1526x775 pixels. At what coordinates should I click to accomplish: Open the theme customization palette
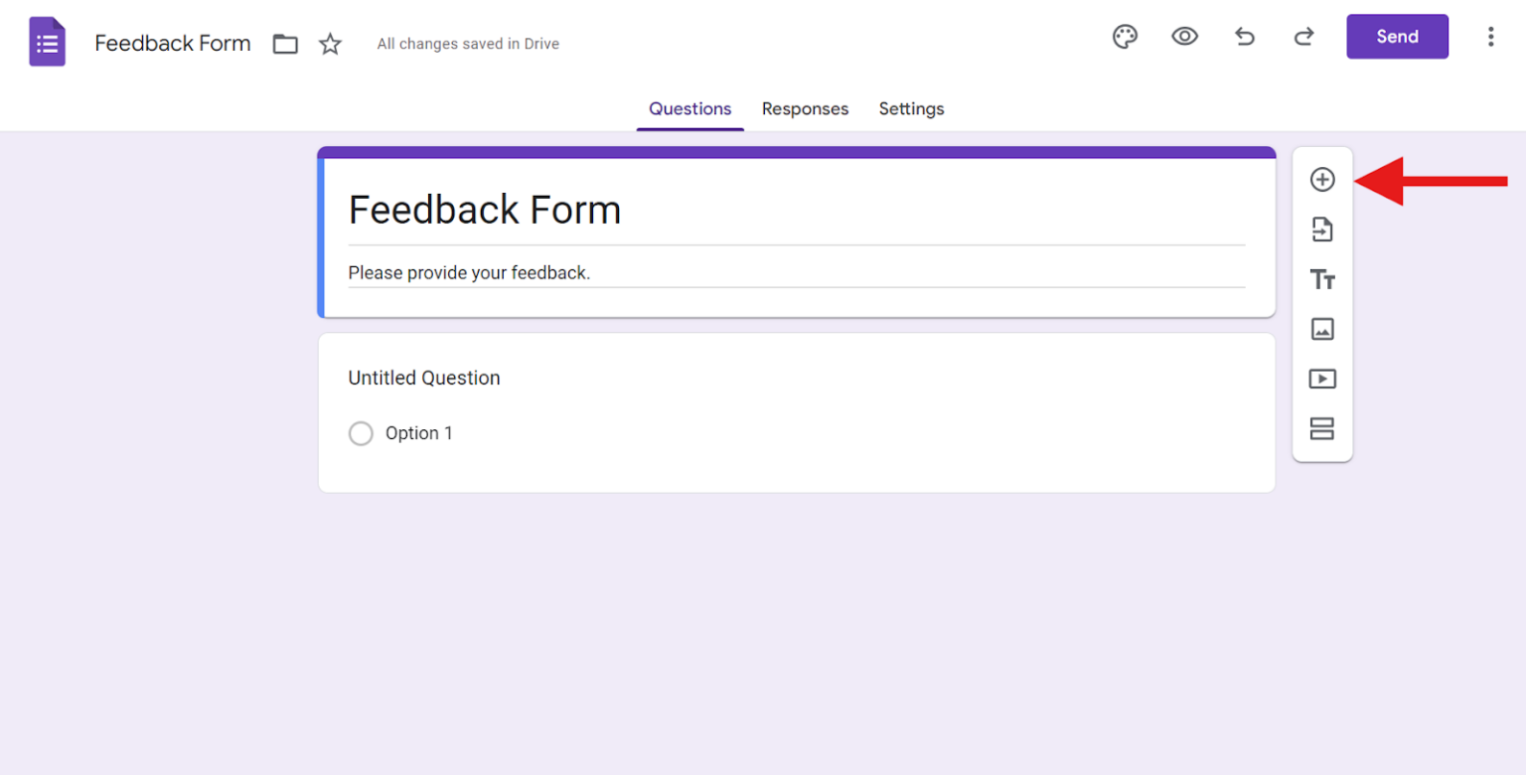pyautogui.click(x=1125, y=36)
